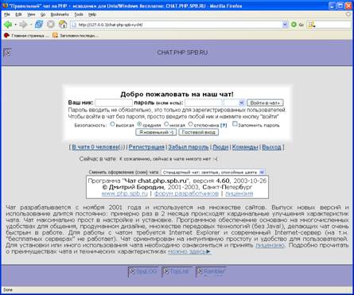Open the Home page icon
The image size is (354, 295).
click(63, 25)
